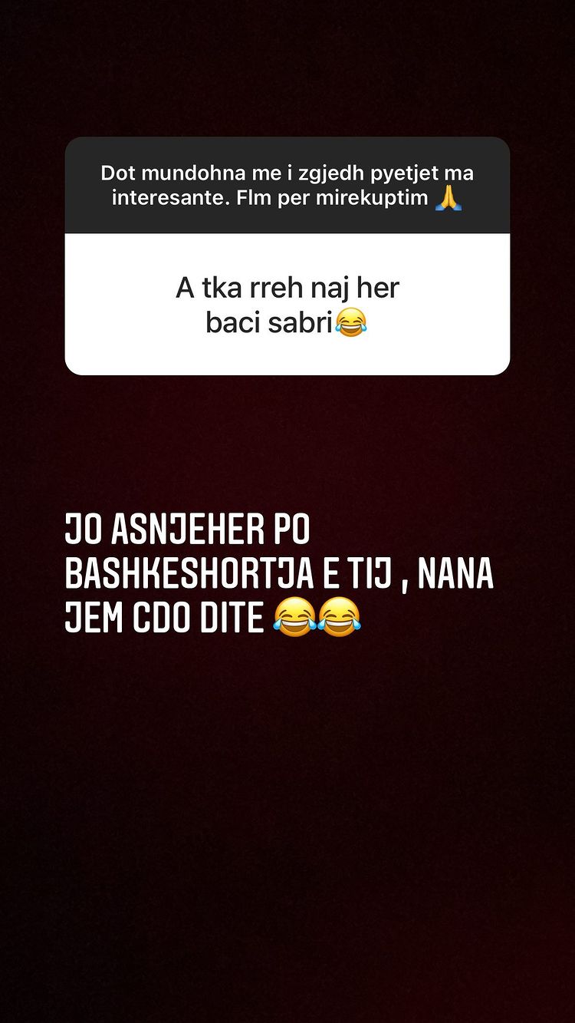Screen dimensions: 575x1023
Task: Click the words "baci sabri" in the white box
Action: [x=270, y=324]
